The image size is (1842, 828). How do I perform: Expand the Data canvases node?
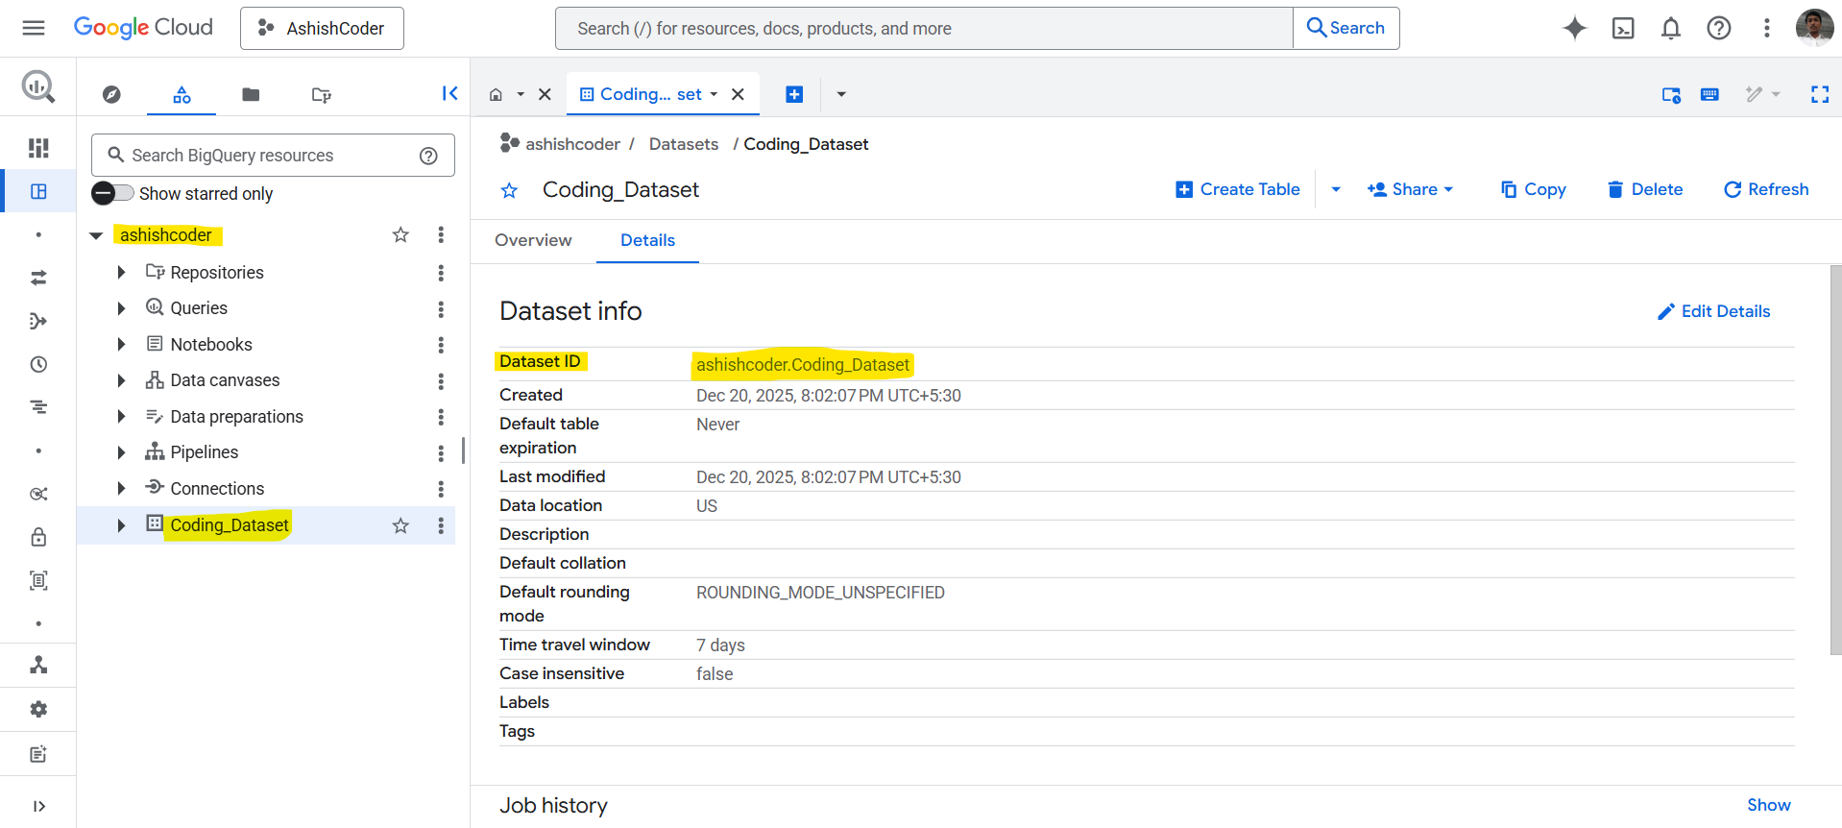pyautogui.click(x=121, y=380)
